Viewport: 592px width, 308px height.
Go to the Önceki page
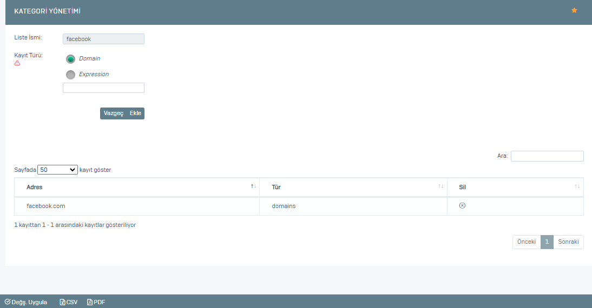pos(527,242)
